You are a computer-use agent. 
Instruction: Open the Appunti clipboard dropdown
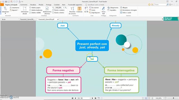[x=14, y=10]
